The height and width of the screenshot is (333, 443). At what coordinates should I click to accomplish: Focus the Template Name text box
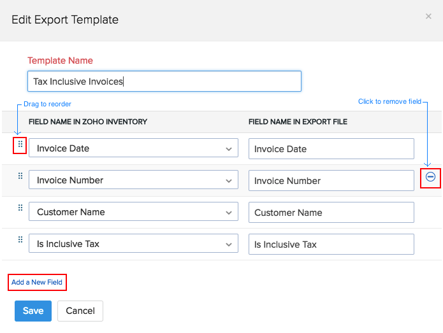coord(164,81)
